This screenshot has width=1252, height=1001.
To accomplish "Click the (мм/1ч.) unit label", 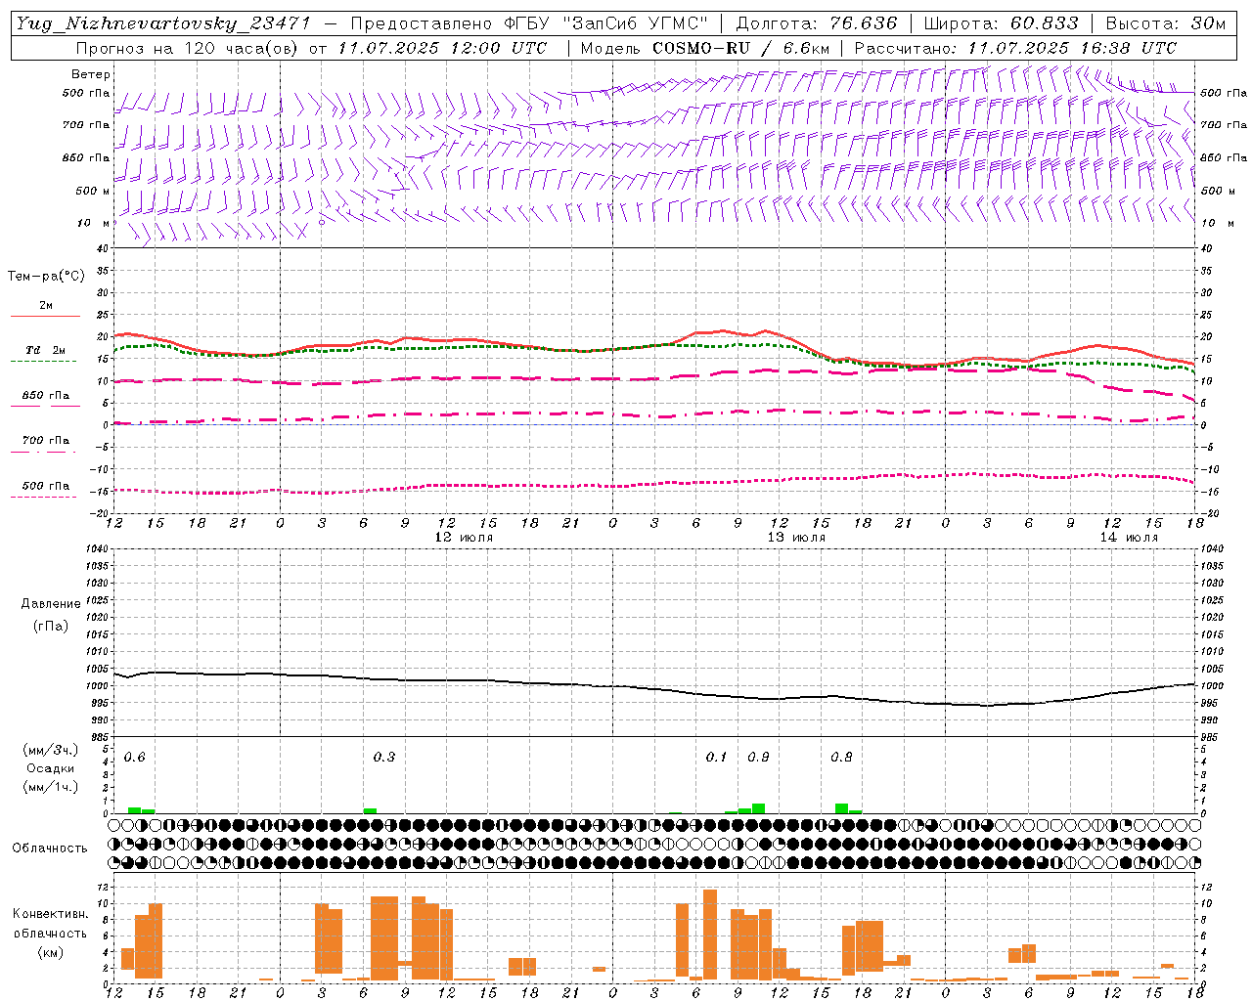I will [51, 787].
